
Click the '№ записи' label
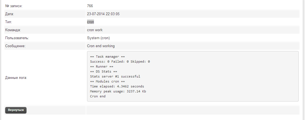(14, 6)
